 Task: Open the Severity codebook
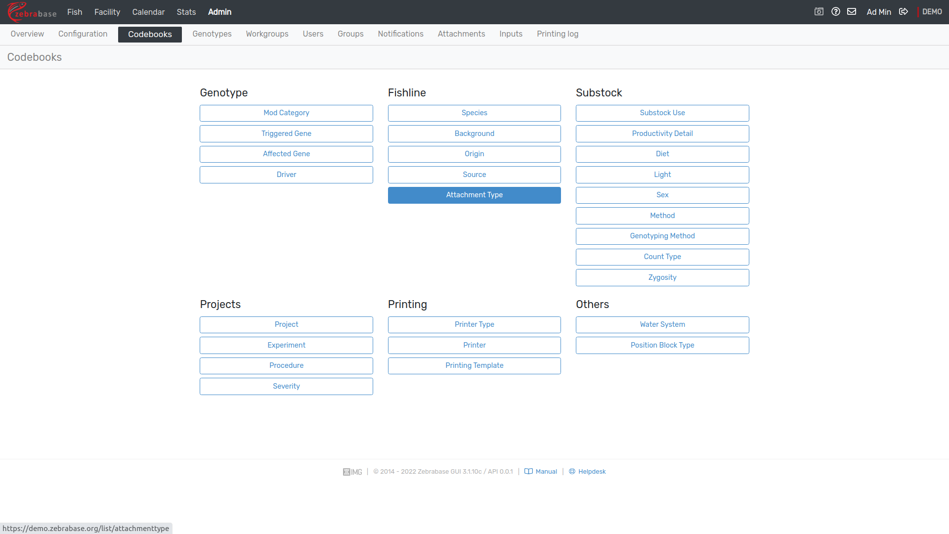point(286,387)
